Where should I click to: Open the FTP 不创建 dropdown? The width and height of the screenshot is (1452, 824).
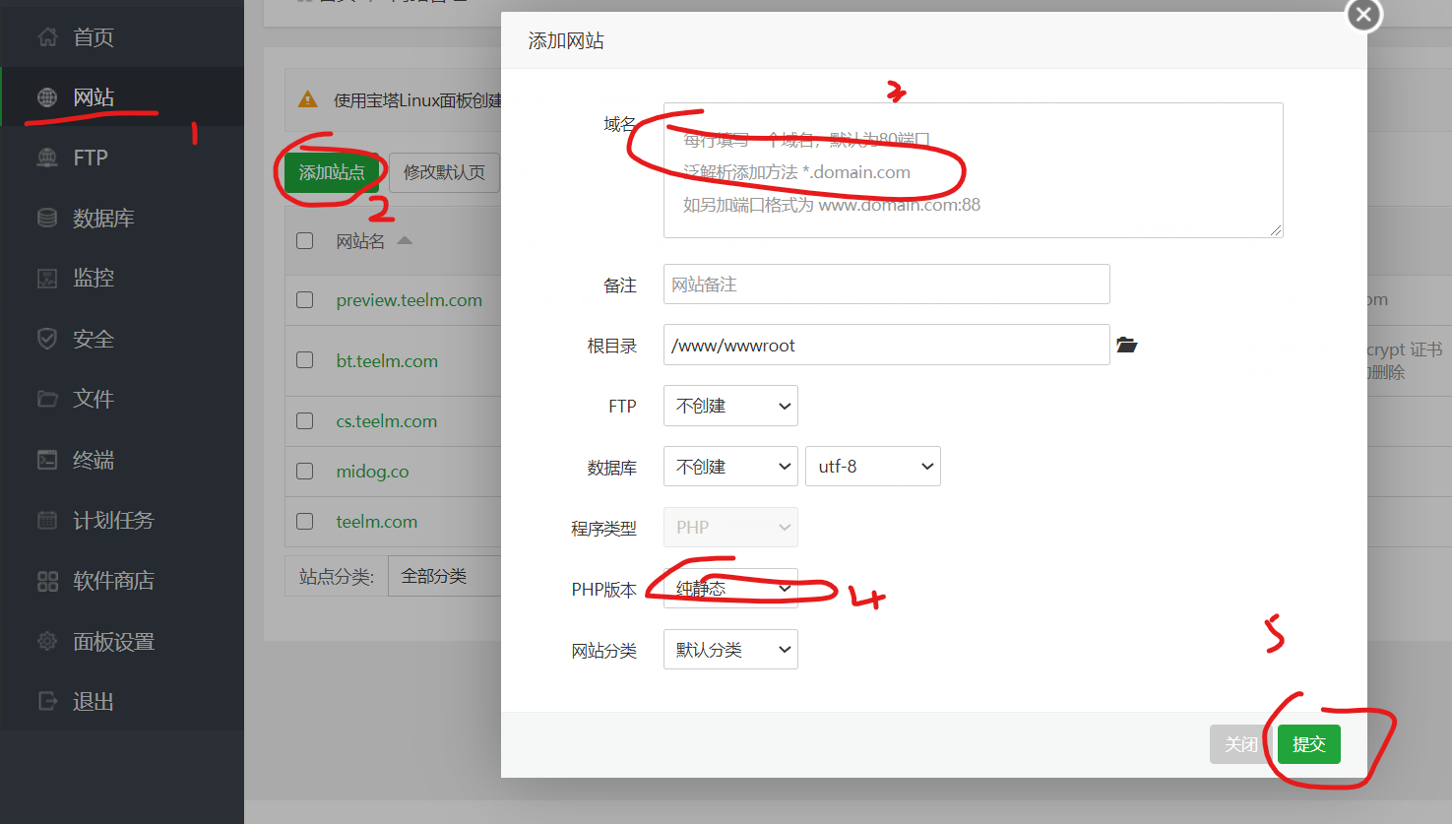(x=730, y=406)
